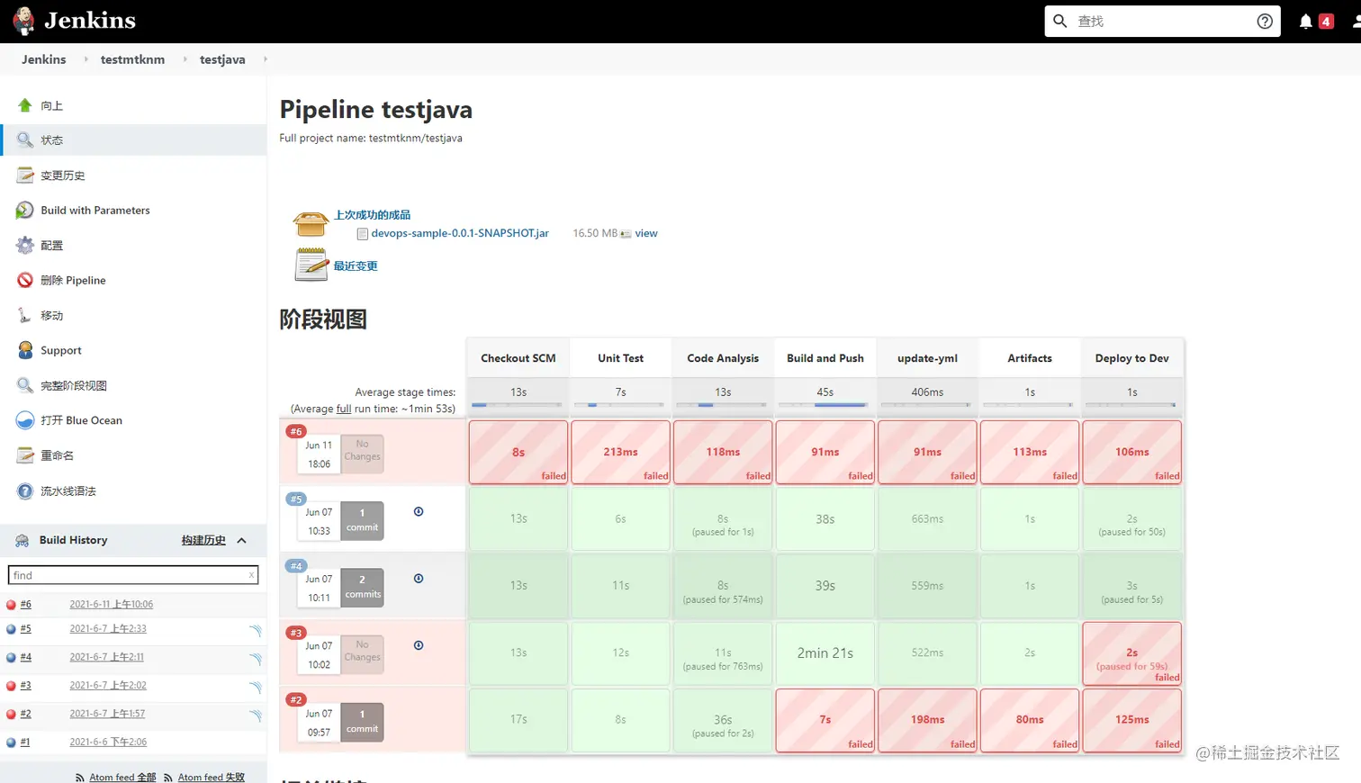
Task: Clear the find field with the x button
Action: [x=251, y=575]
